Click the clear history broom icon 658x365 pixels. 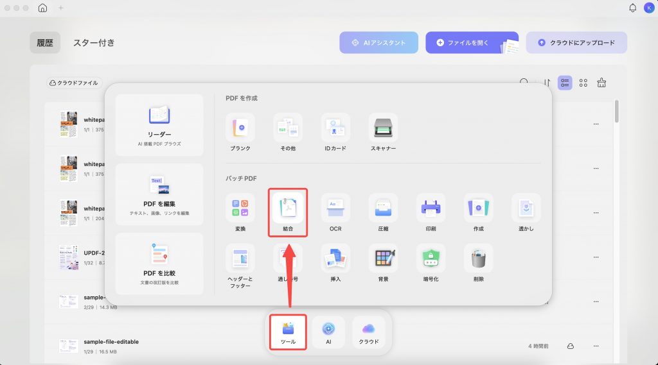tap(601, 83)
